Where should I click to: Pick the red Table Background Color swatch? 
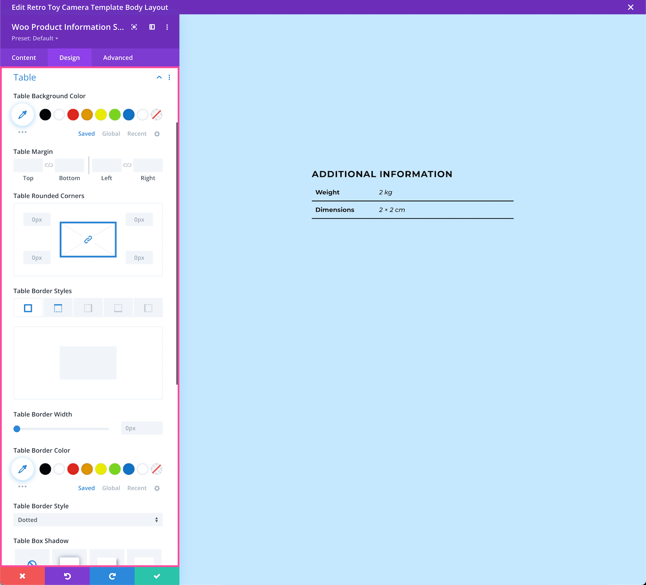[73, 115]
